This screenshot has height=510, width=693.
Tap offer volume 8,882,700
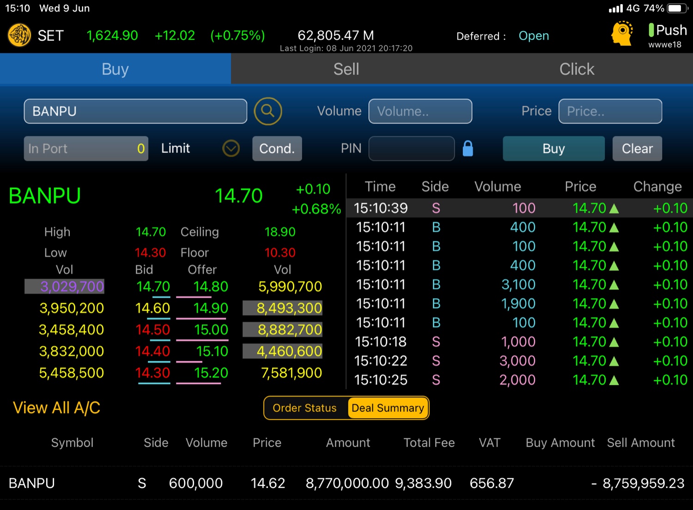tap(283, 330)
